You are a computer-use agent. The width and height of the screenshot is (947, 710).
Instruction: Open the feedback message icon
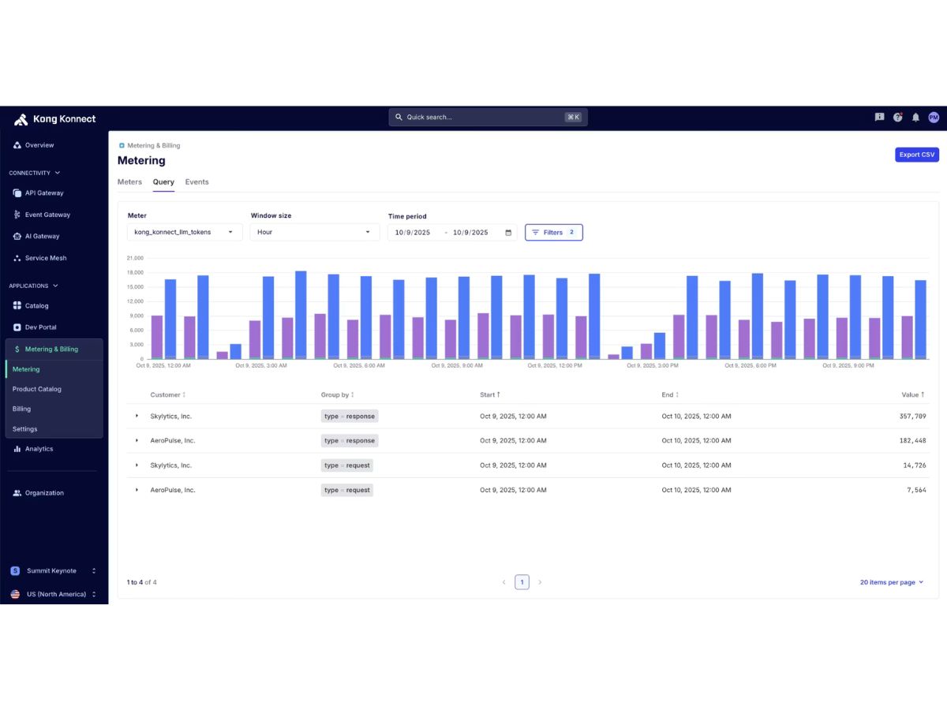(x=879, y=117)
